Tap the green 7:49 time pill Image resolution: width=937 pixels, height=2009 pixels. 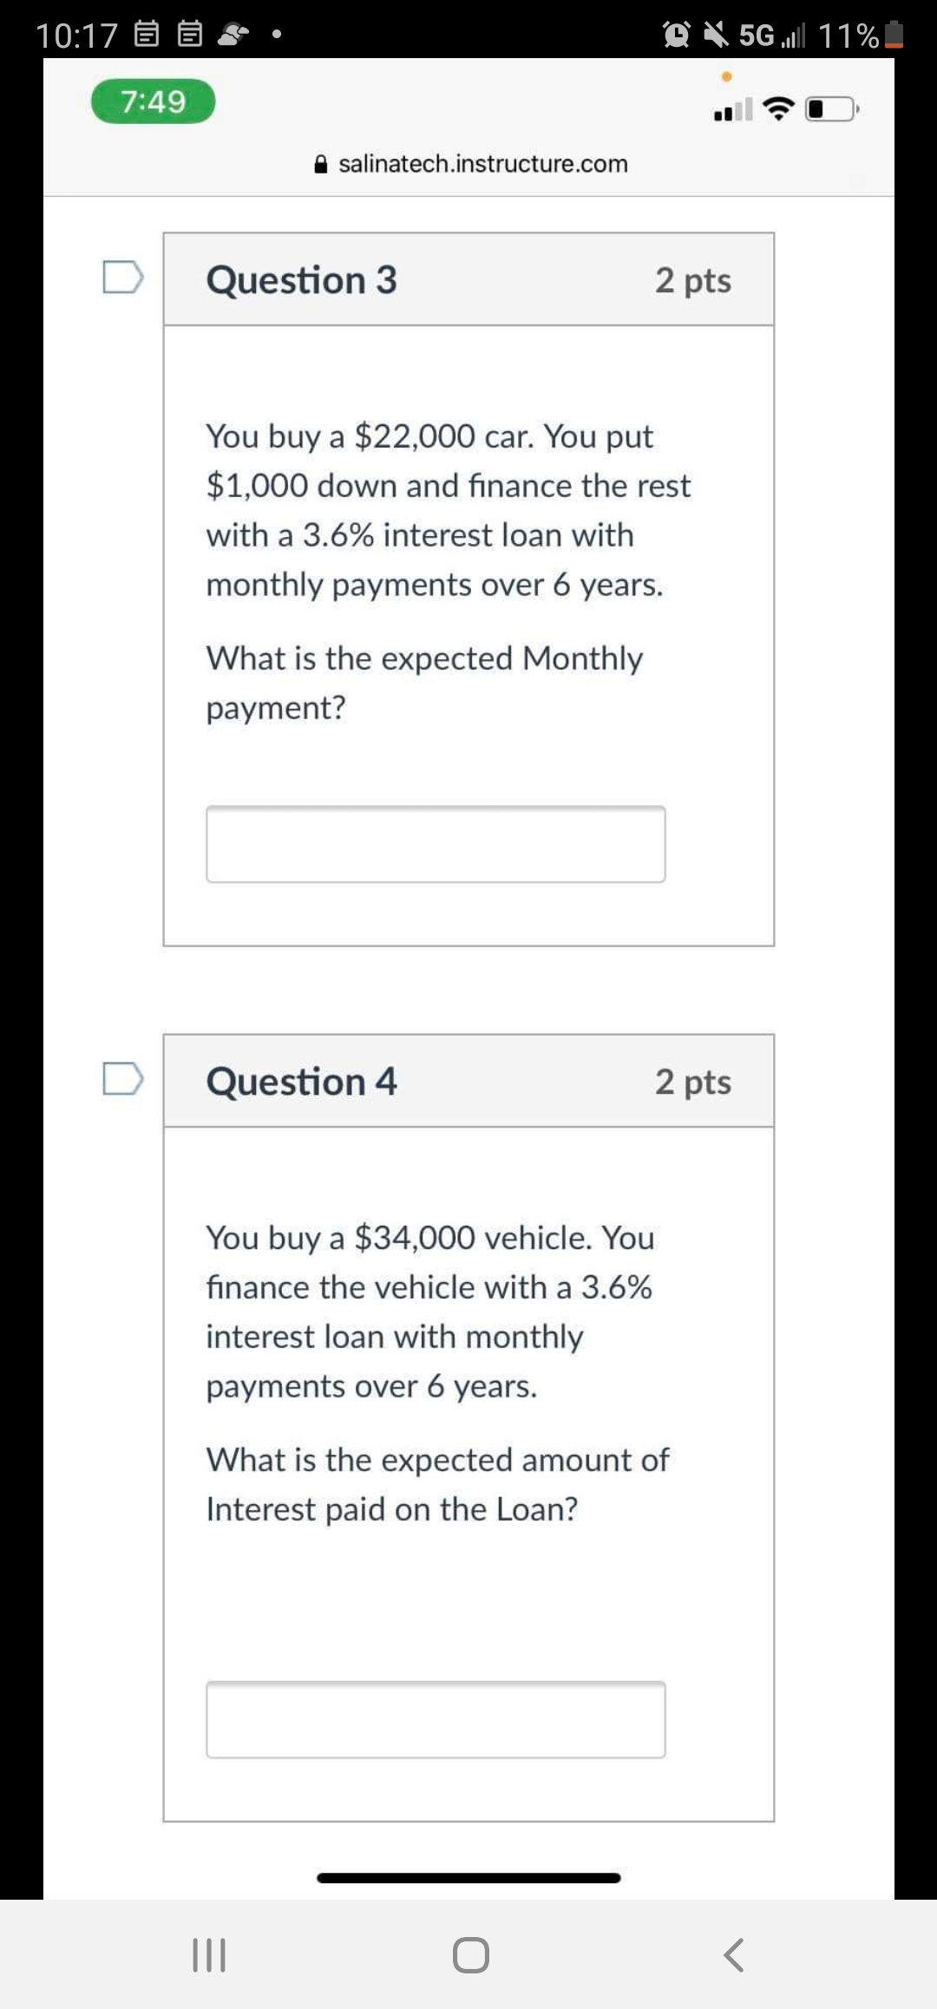tap(154, 101)
